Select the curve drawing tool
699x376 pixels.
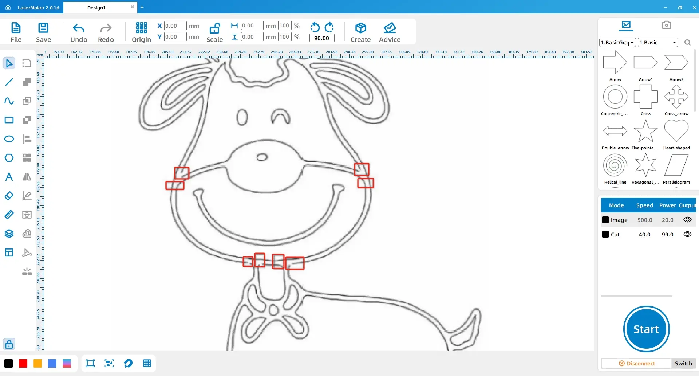click(x=9, y=101)
